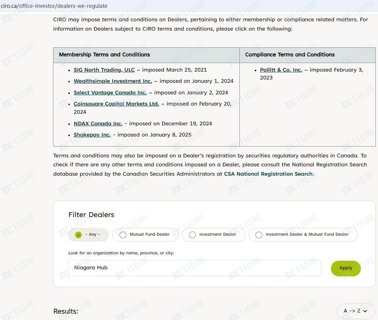Open Wealthsimple Investment Inc. link
378x320 pixels.
pyautogui.click(x=112, y=81)
